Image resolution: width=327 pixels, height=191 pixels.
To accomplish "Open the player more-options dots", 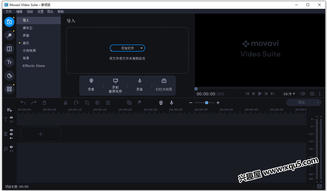I will tap(320, 94).
